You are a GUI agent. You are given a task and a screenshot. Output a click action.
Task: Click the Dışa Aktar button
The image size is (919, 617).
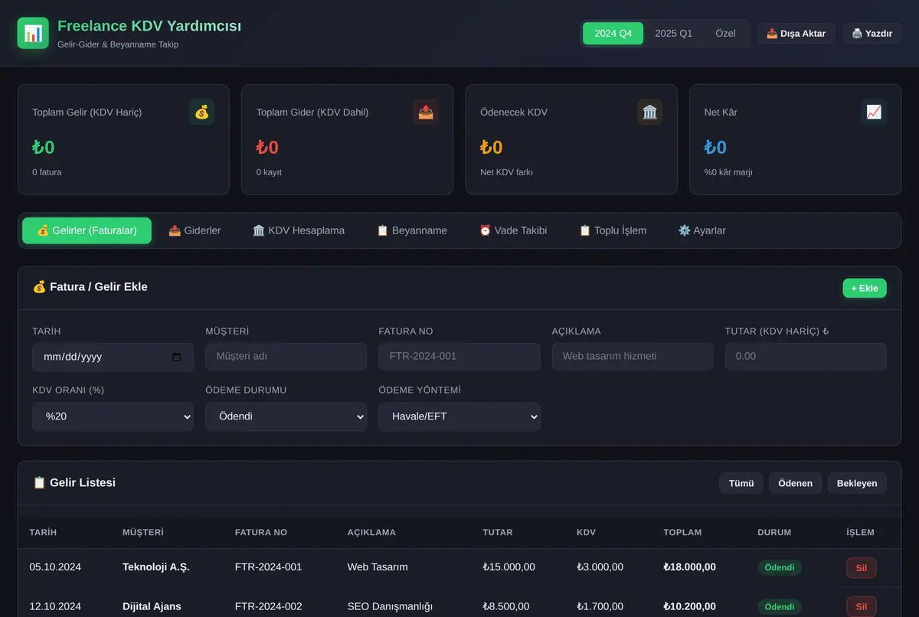796,33
